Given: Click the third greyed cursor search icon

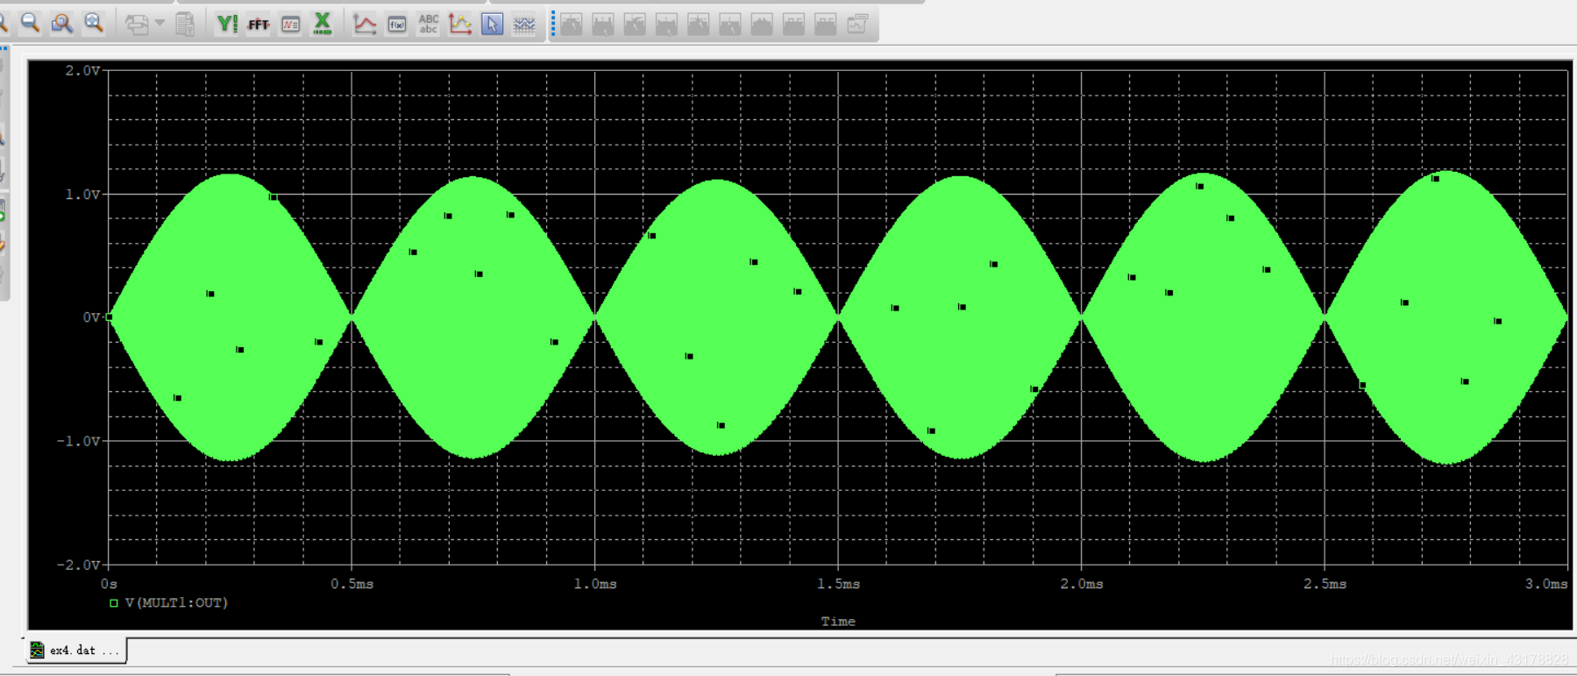Looking at the screenshot, I should (x=635, y=24).
